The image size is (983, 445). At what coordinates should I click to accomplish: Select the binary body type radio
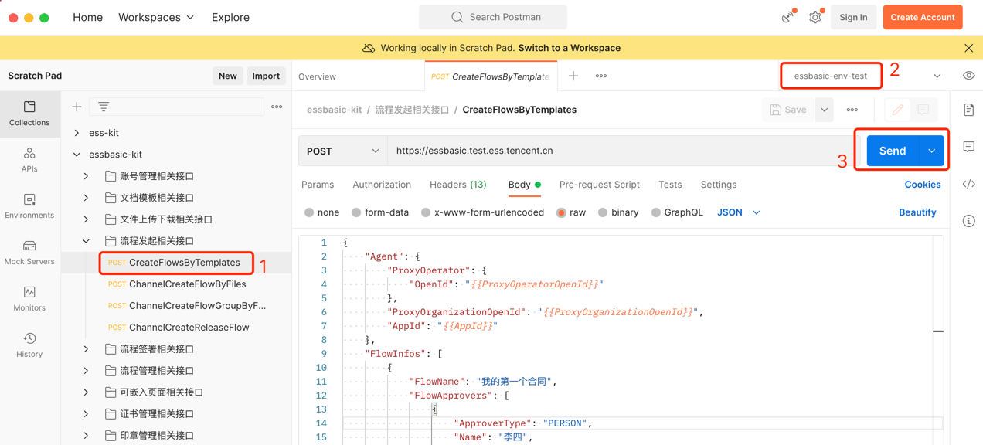tap(603, 212)
